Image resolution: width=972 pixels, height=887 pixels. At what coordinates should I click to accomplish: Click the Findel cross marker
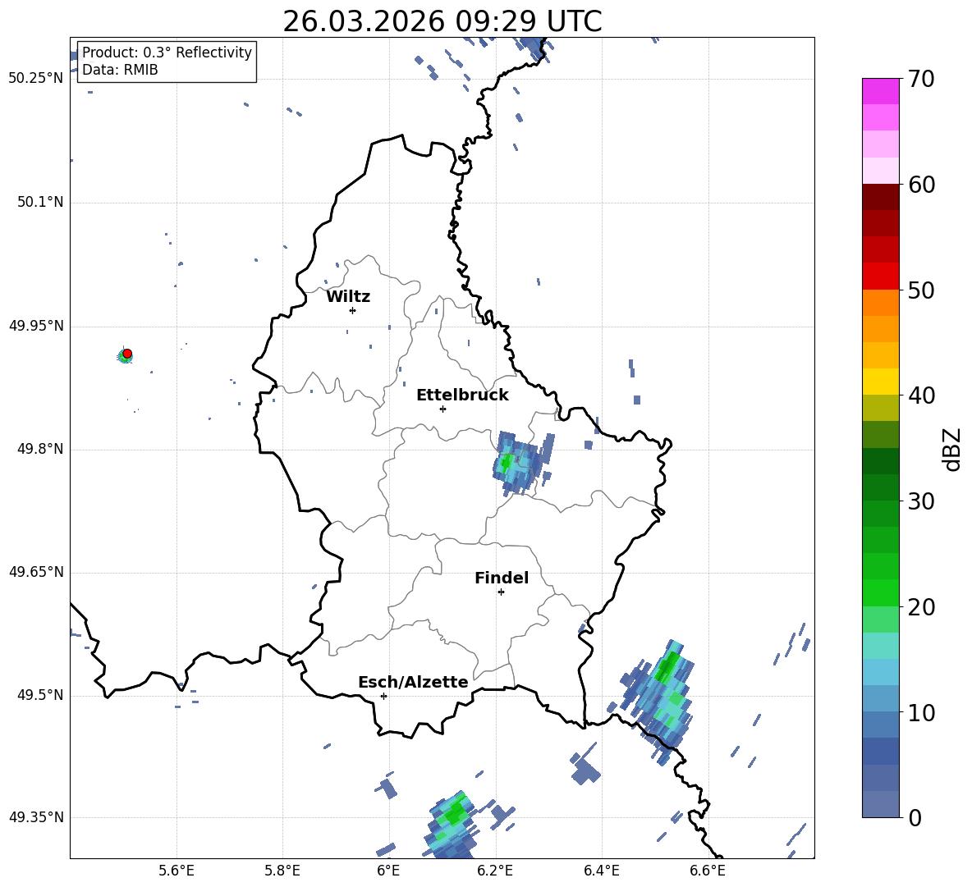[x=501, y=592]
